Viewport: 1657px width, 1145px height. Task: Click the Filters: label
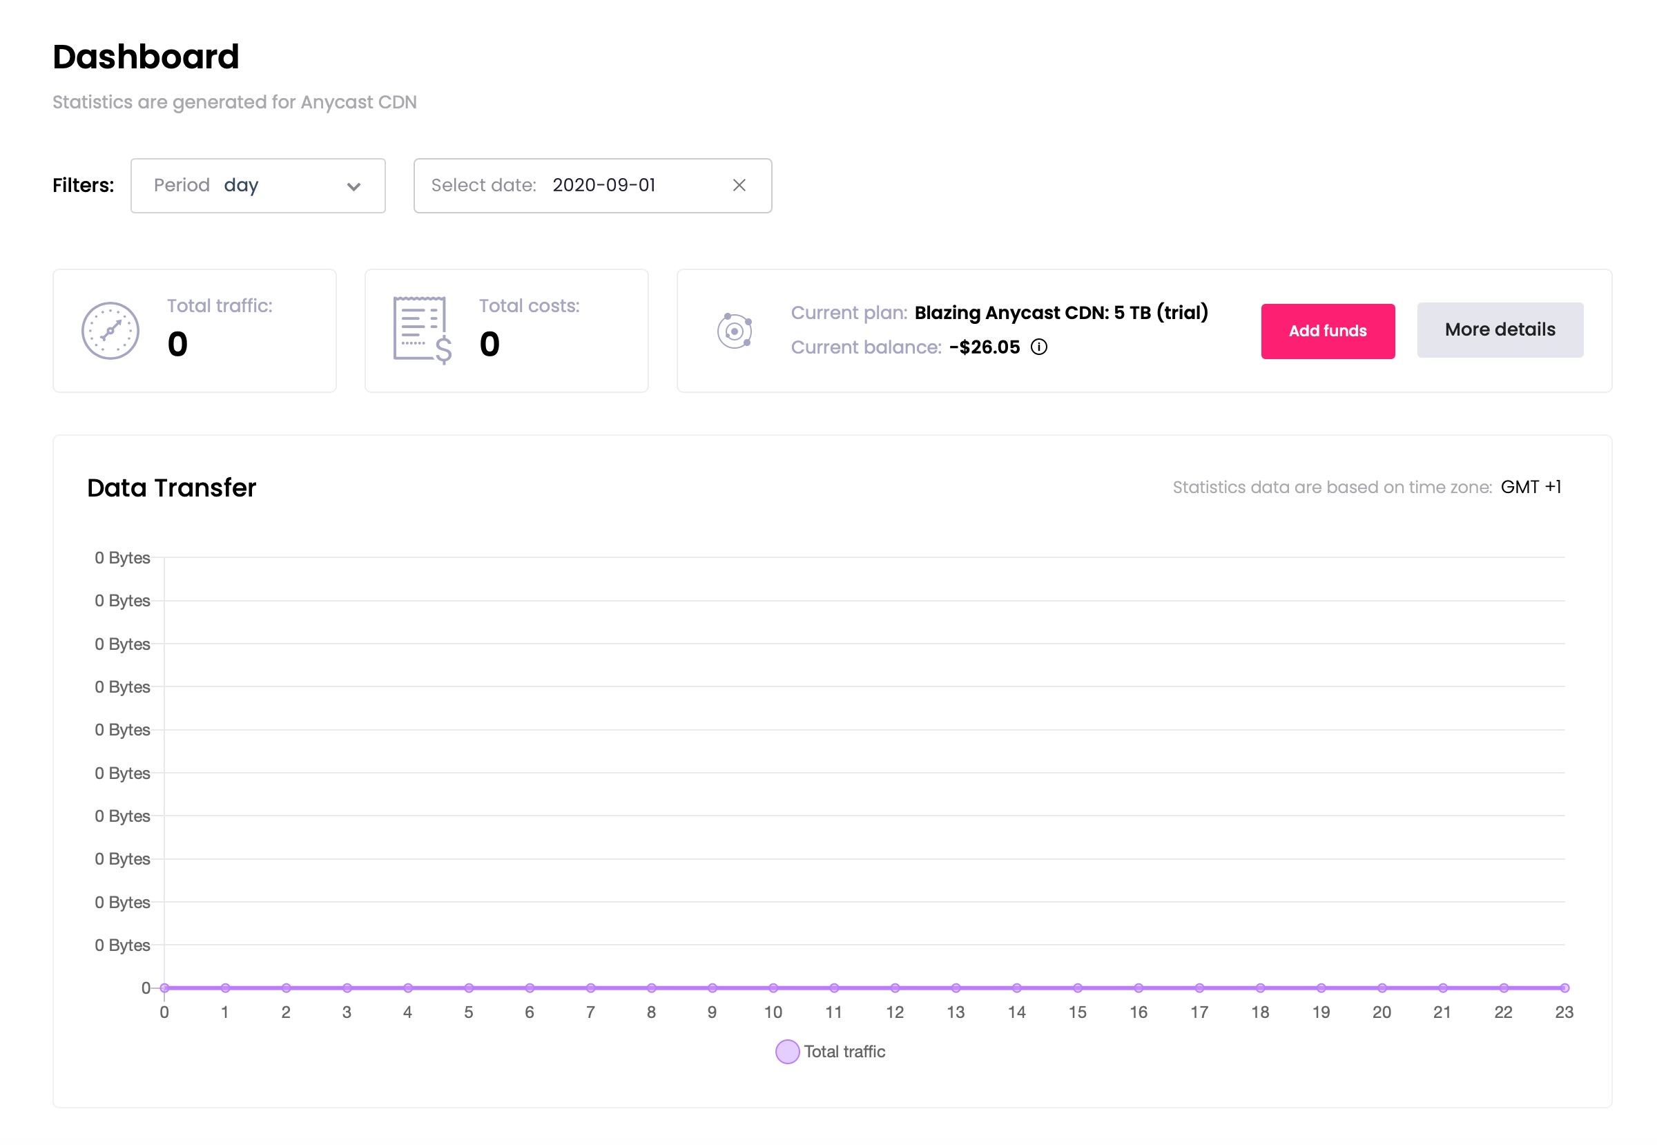84,186
